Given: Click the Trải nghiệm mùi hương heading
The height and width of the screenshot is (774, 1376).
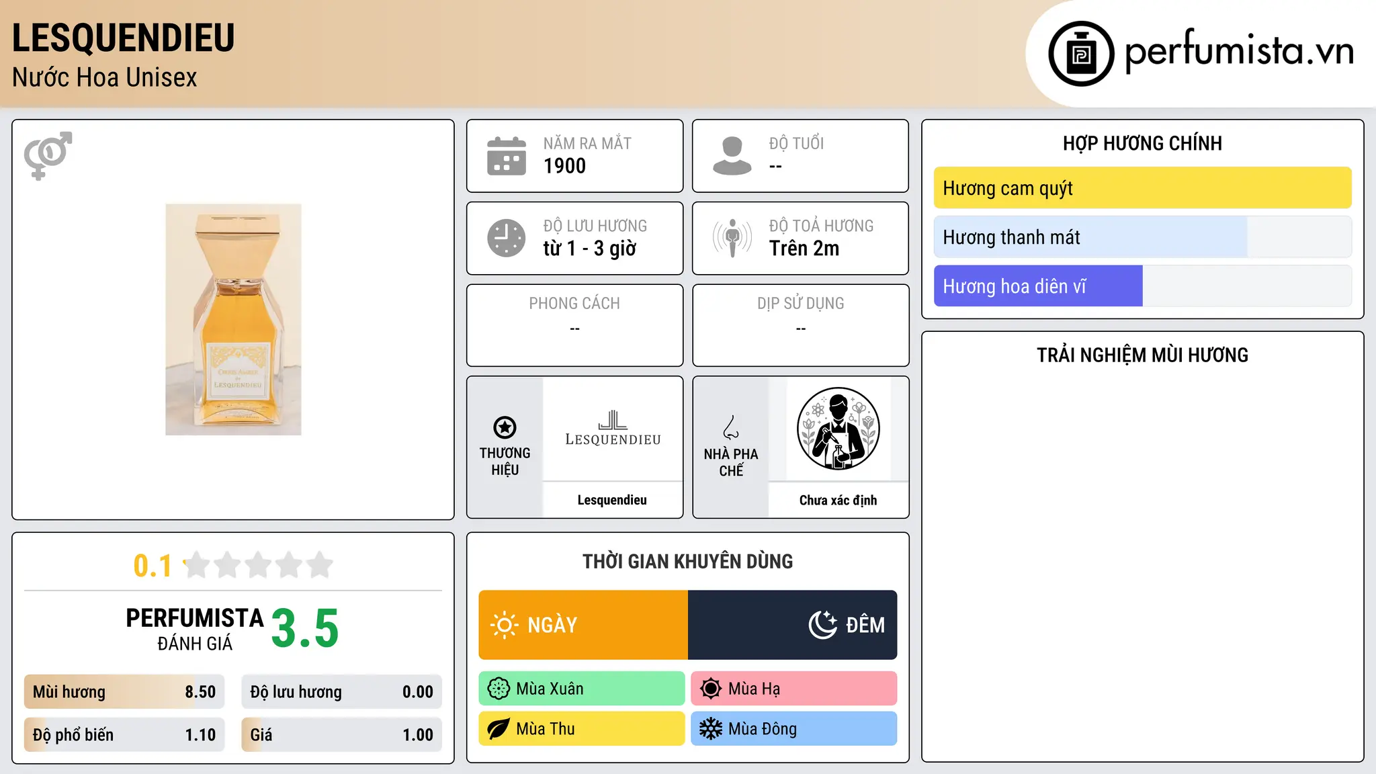Looking at the screenshot, I should [x=1143, y=355].
